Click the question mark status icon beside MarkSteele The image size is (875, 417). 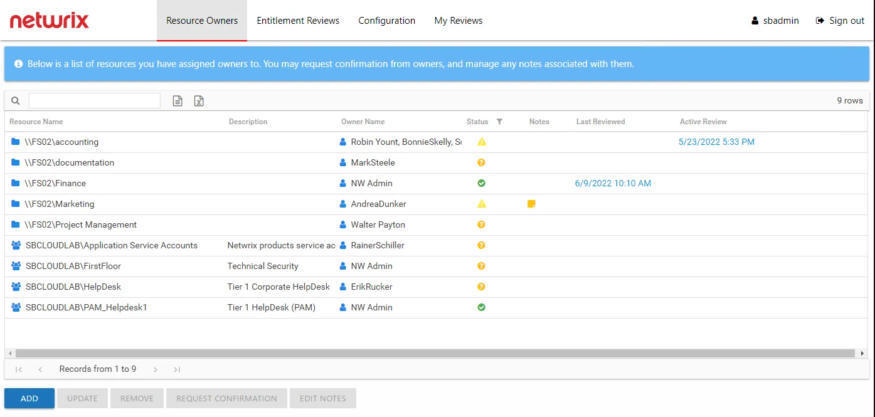480,162
